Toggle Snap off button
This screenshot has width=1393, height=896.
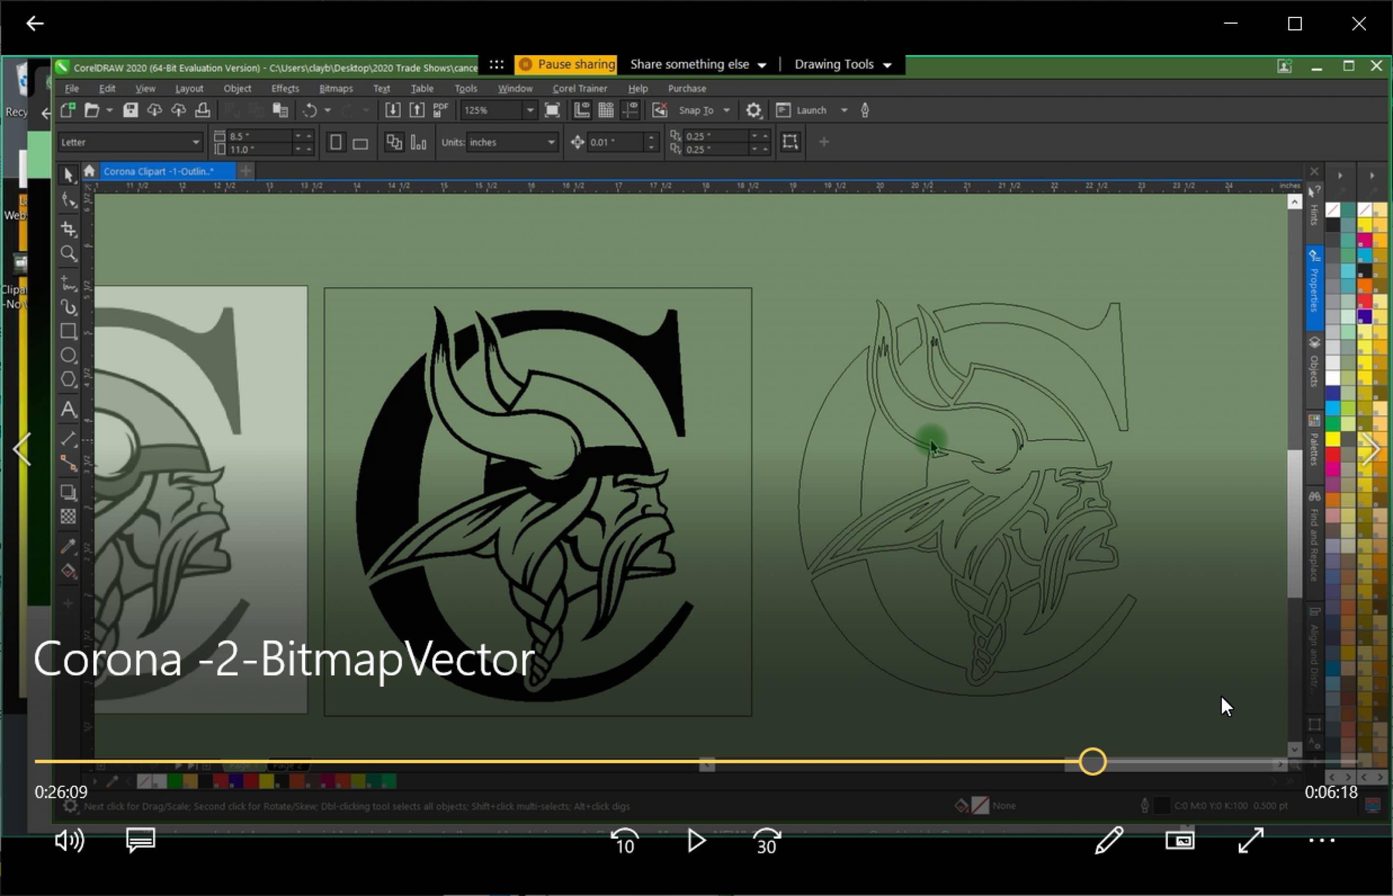click(x=659, y=110)
